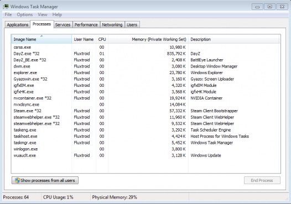Click the Windows Update description
Screen dimensions: 291x204
(x=206, y=155)
